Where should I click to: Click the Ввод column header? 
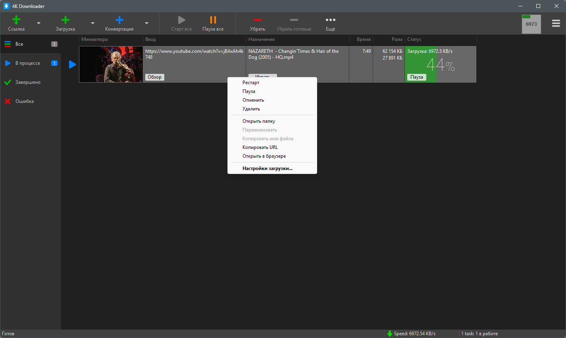point(194,39)
